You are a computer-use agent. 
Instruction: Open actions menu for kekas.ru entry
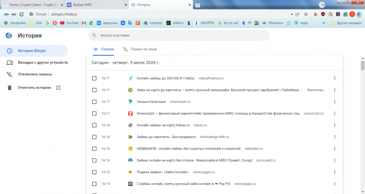pyautogui.click(x=335, y=125)
